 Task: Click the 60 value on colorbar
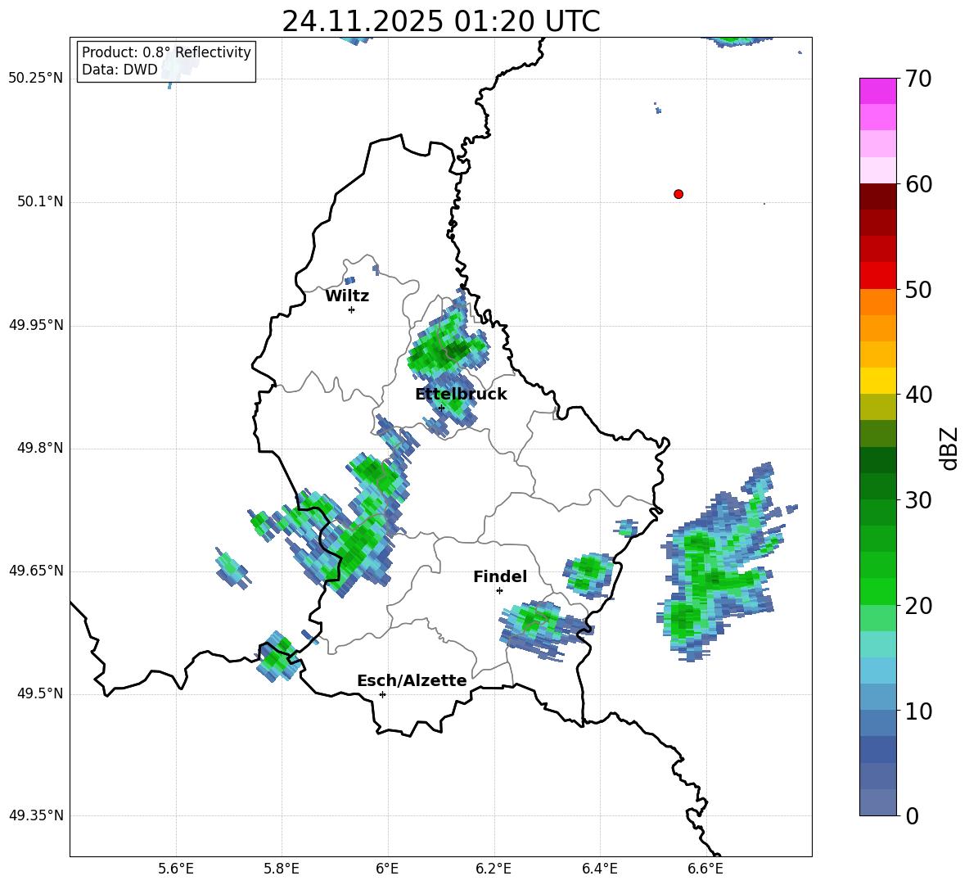click(918, 184)
